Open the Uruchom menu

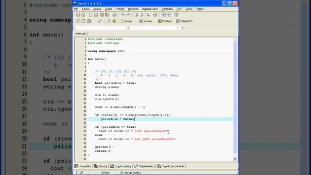tap(133, 9)
